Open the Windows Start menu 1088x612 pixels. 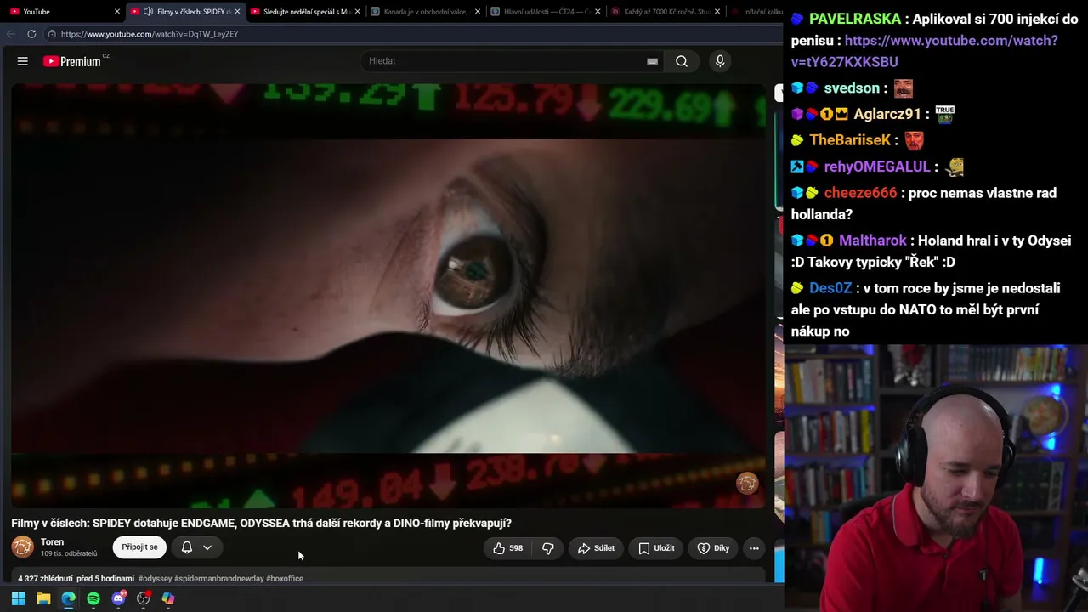click(18, 598)
